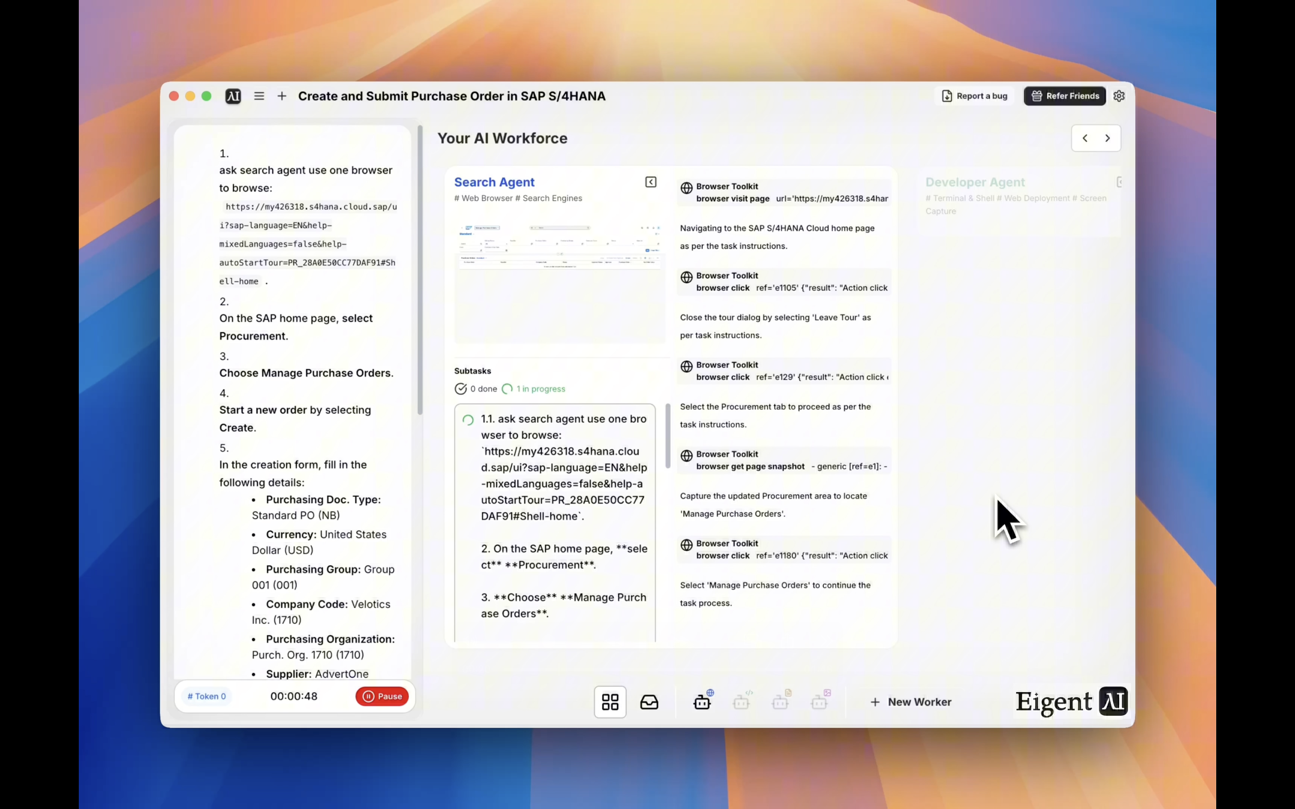Screen dimensions: 1295x809
Task: Click "Select 'Manage Purchase Orders'" explanation text
Action: tap(776, 594)
